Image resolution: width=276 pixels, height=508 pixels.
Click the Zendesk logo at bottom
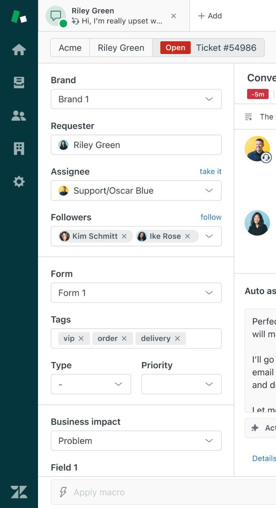click(x=19, y=492)
